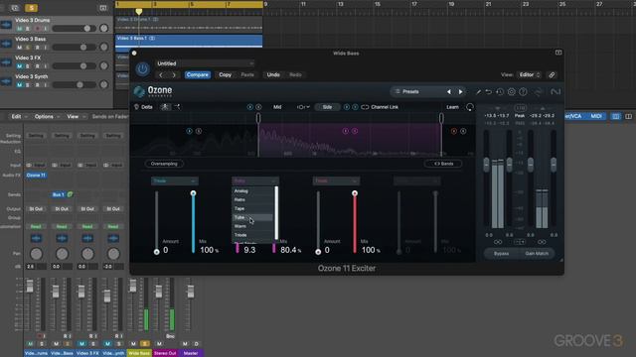Image resolution: width=636 pixels, height=357 pixels.
Task: Click the link icon in plugin header
Action: pyautogui.click(x=552, y=75)
